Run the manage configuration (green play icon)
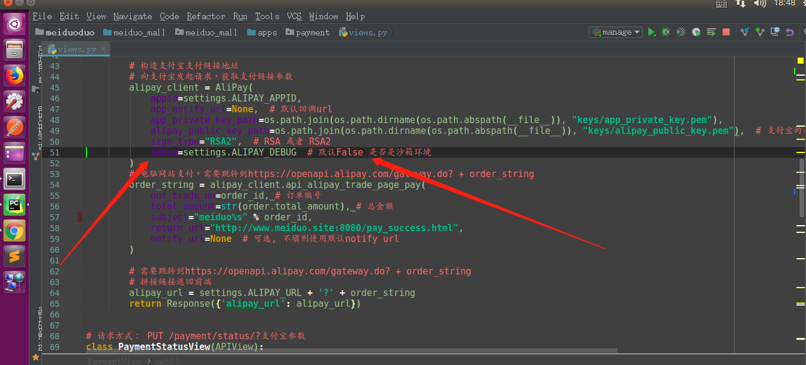Viewport: 806px width, 365px height. [x=652, y=32]
